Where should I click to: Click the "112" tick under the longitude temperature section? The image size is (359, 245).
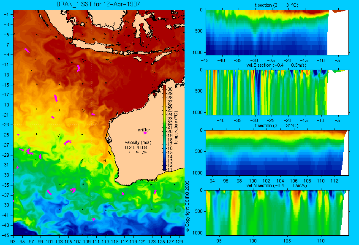335,181
